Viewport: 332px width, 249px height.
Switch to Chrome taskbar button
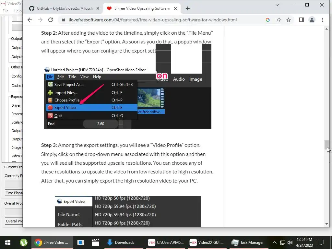[53, 243]
